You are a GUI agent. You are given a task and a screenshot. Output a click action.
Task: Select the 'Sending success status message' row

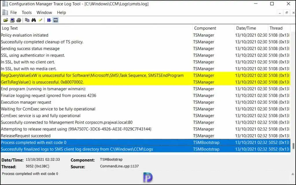click(145, 49)
